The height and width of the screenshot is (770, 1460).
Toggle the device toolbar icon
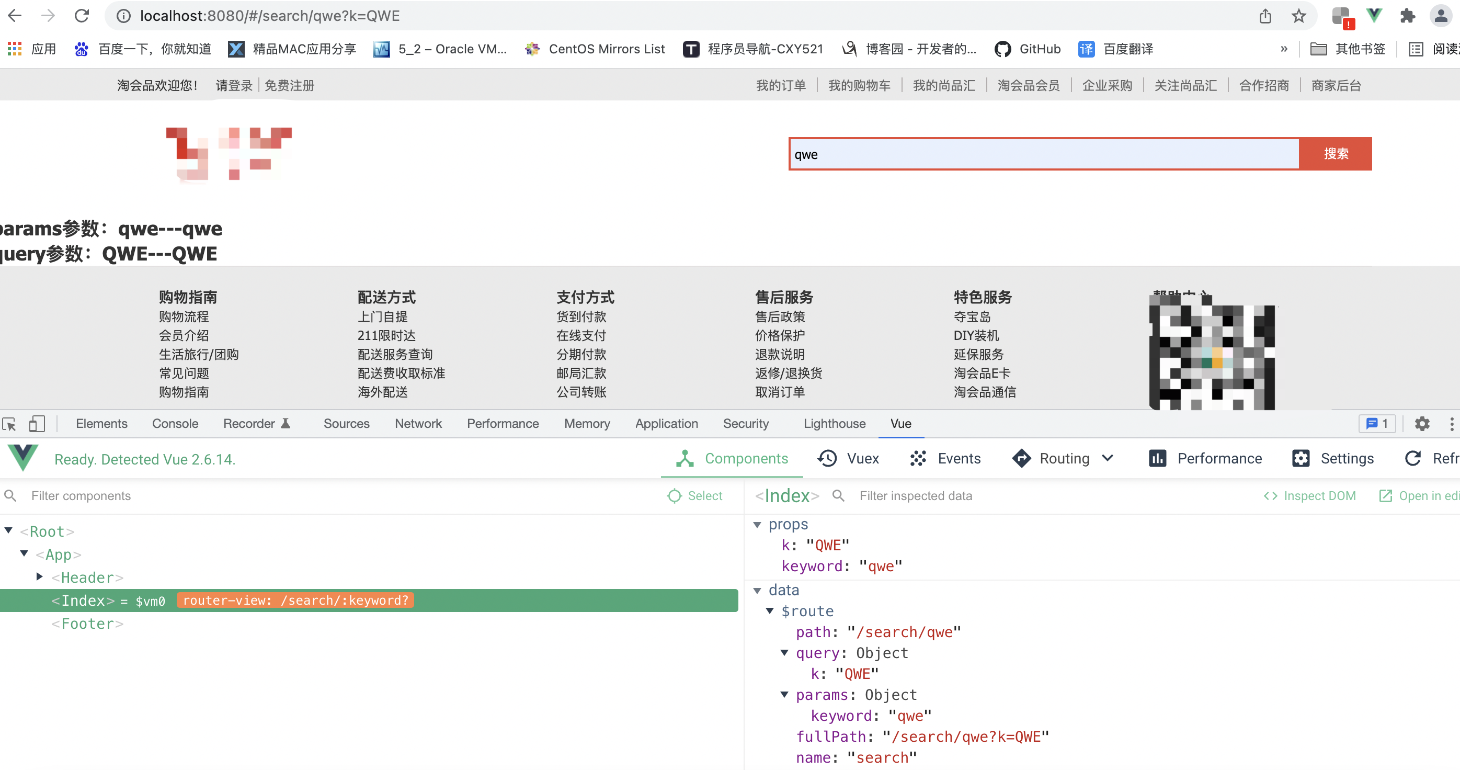coord(37,424)
